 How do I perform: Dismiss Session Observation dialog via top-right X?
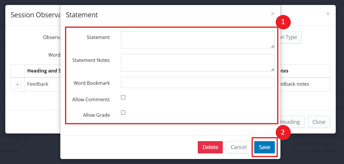click(x=328, y=13)
